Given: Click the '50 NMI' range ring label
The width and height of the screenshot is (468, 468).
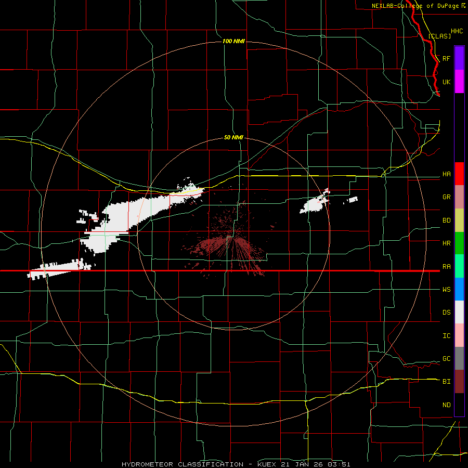Looking at the screenshot, I should (x=233, y=137).
